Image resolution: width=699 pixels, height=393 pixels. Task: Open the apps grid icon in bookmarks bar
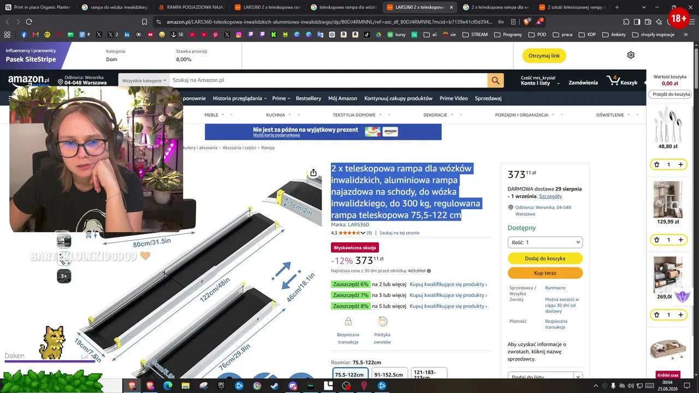[x=7, y=34]
